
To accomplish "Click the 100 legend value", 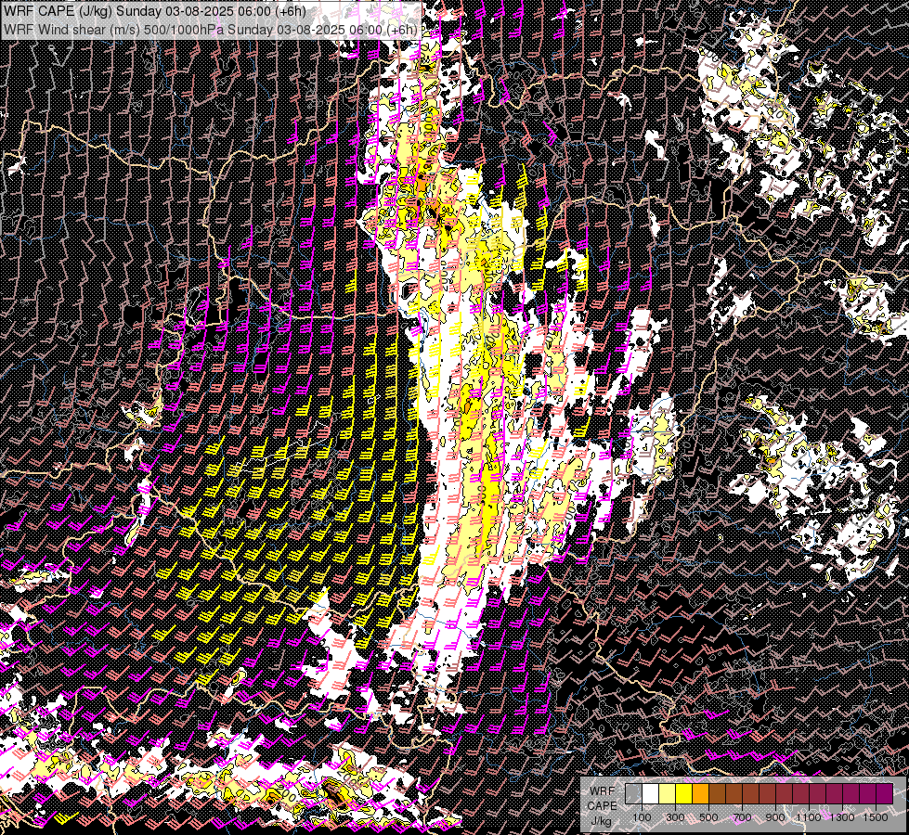I will tap(642, 817).
